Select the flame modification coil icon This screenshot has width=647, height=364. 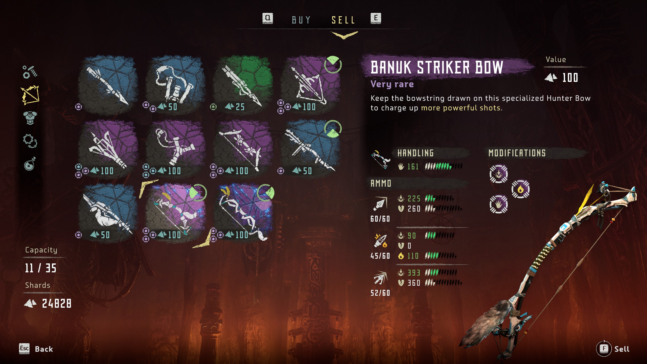coord(520,189)
